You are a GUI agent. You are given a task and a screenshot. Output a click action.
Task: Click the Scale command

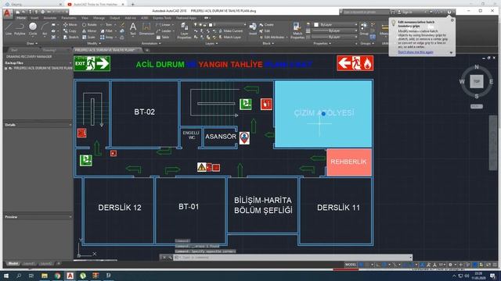(88, 37)
